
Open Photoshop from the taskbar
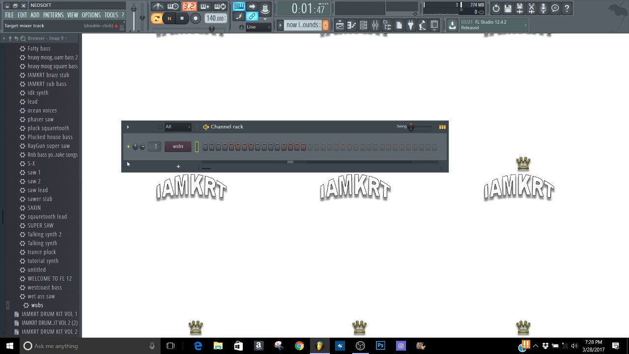[x=380, y=346]
